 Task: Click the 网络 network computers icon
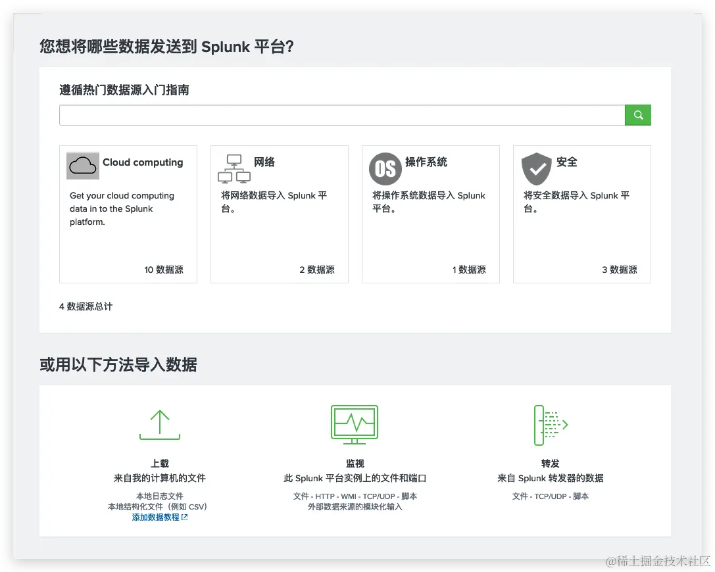point(234,168)
